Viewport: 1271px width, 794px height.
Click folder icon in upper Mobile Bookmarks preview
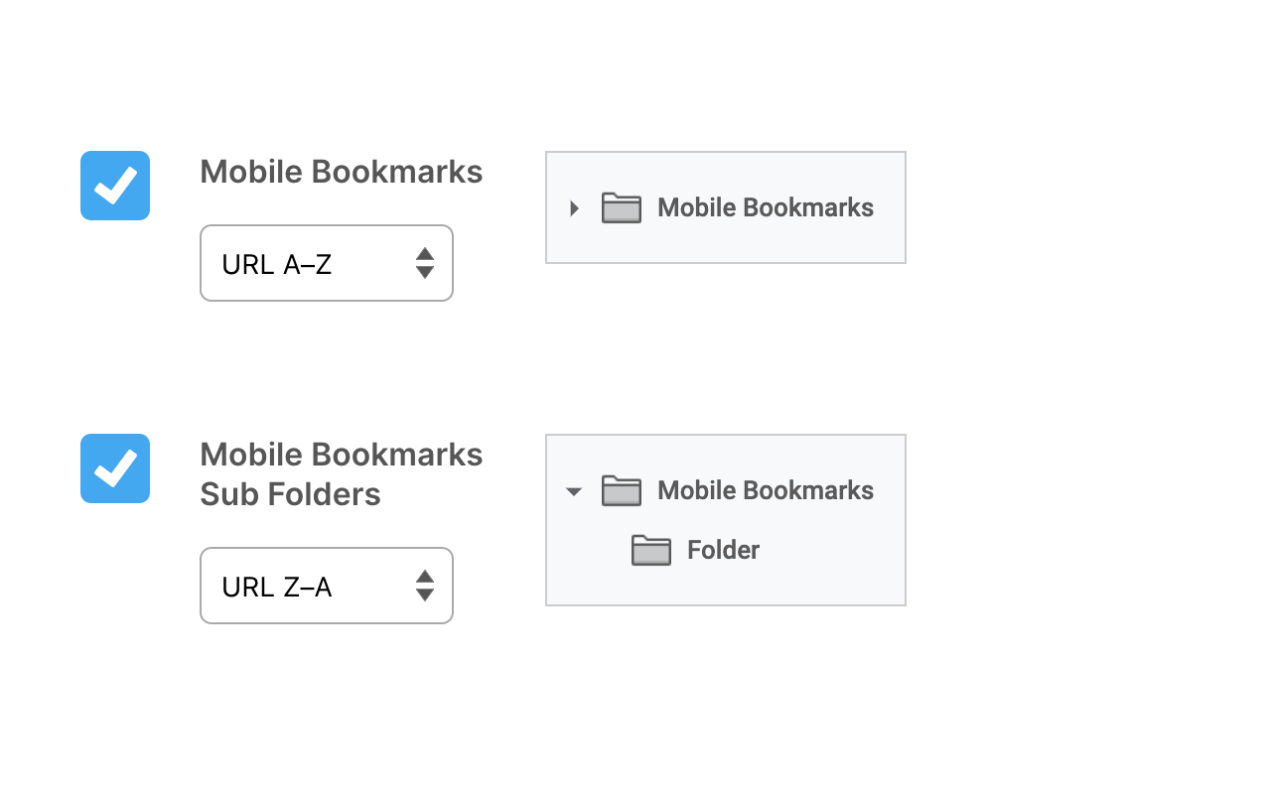click(622, 207)
